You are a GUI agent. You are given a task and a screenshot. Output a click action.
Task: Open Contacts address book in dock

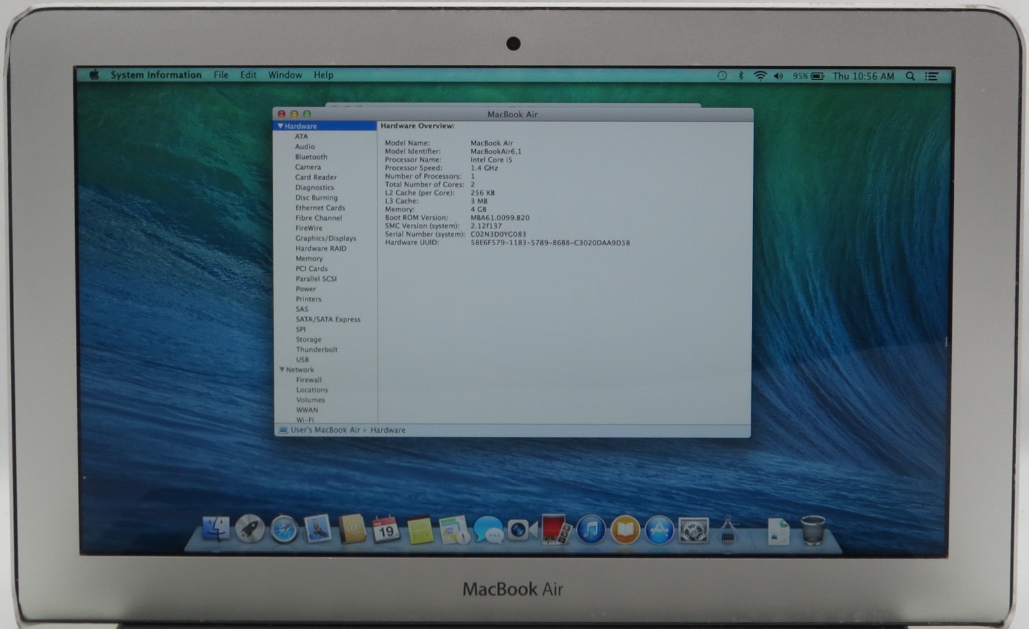pos(352,530)
